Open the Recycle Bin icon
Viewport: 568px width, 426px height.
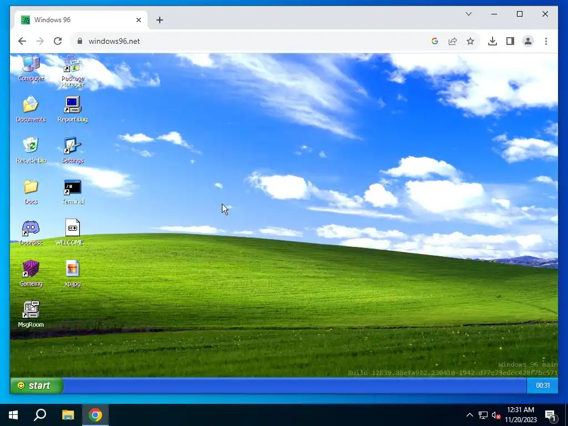pyautogui.click(x=31, y=150)
